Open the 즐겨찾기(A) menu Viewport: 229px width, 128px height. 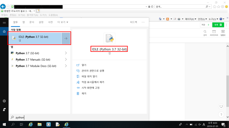(x=32, y=15)
